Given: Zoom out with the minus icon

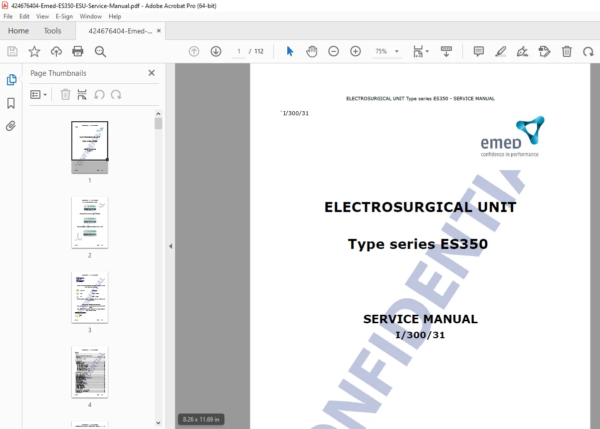Looking at the screenshot, I should coord(334,51).
